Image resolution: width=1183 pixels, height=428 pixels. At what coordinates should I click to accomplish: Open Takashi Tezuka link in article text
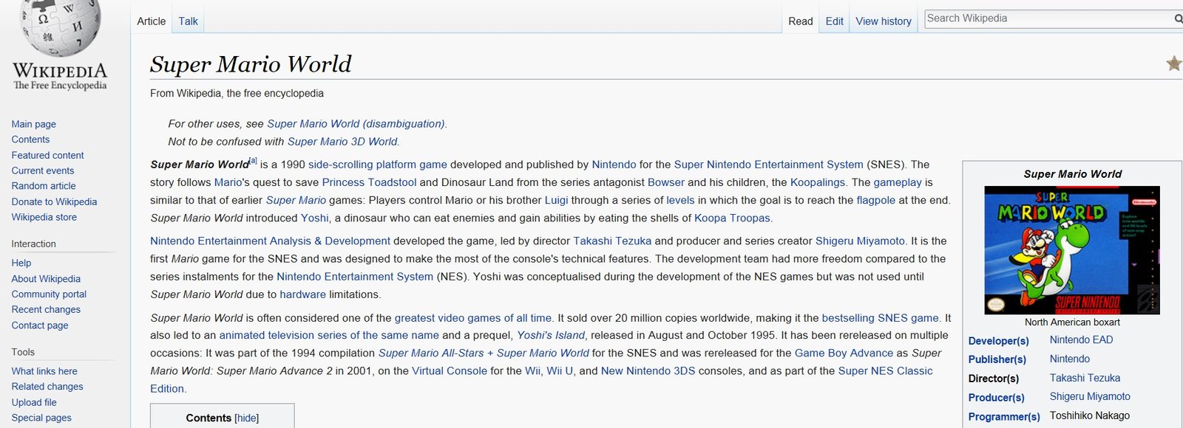612,241
